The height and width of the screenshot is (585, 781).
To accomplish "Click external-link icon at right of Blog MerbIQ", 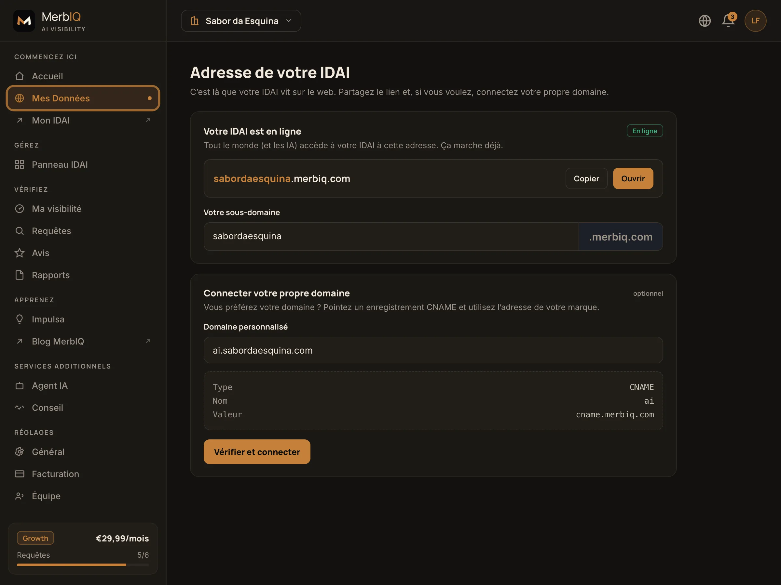I will coord(148,341).
